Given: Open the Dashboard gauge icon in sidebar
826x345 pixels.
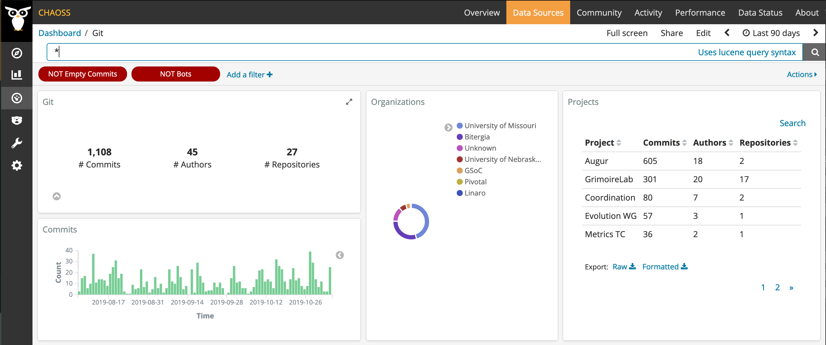Looking at the screenshot, I should tap(17, 98).
